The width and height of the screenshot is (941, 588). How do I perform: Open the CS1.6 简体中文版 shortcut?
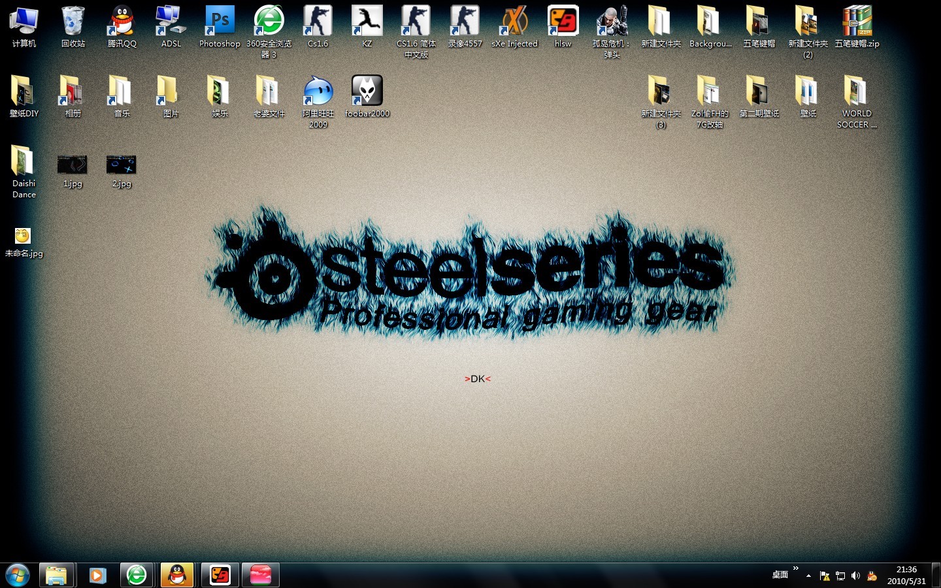point(416,33)
